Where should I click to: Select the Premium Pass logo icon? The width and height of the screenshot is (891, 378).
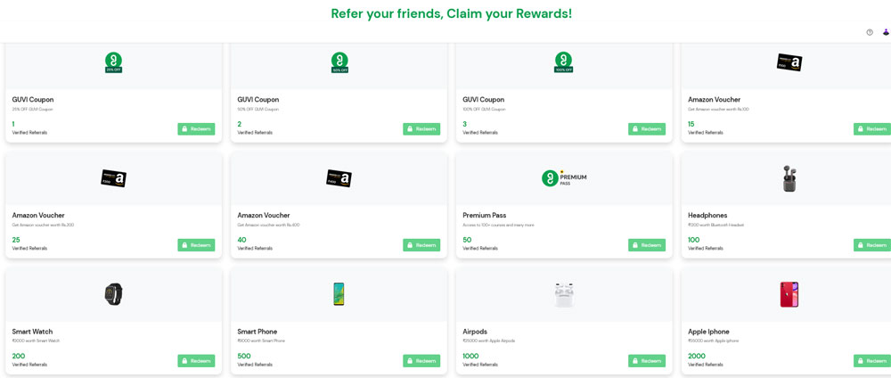(x=564, y=178)
